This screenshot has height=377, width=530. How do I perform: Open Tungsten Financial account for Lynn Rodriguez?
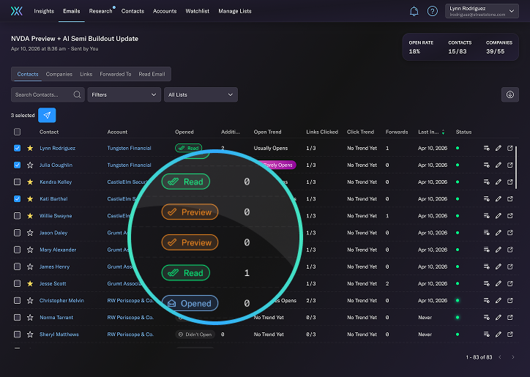click(x=129, y=149)
